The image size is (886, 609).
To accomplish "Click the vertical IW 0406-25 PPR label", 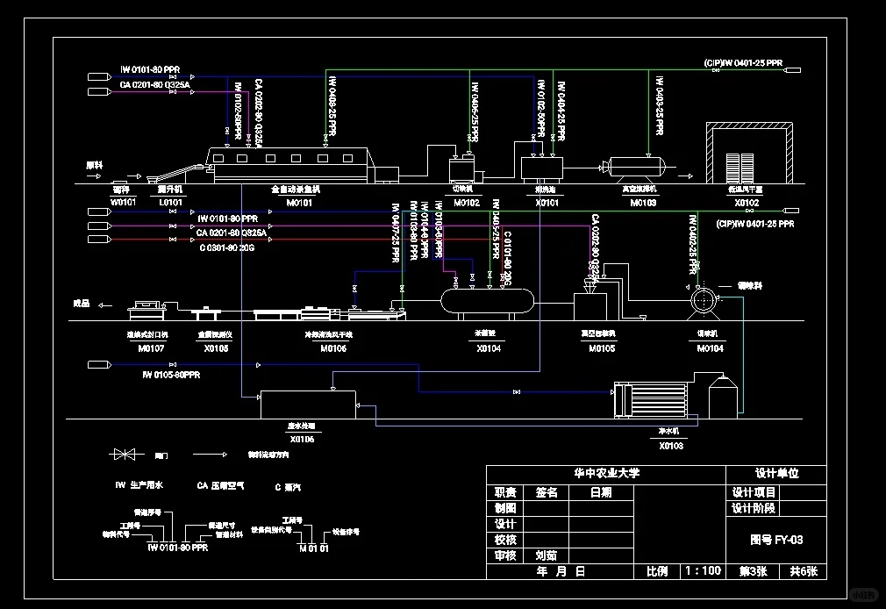I will (475, 112).
